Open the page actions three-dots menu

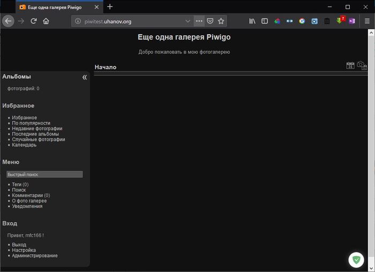pos(199,21)
